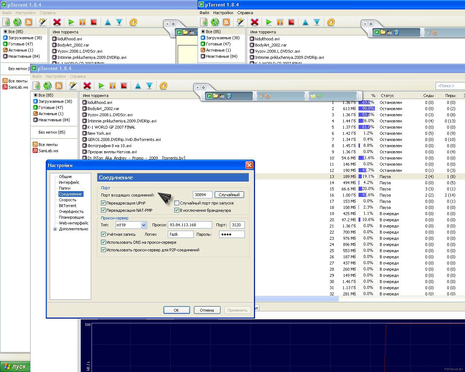Open Файл menu in top-right µTorrent window
Screen dimensions: 465x372
tap(204, 13)
